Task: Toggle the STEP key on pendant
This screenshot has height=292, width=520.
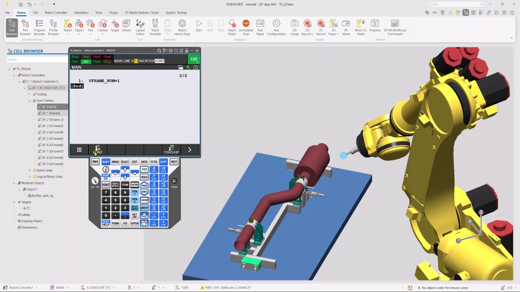Action: pos(144,170)
